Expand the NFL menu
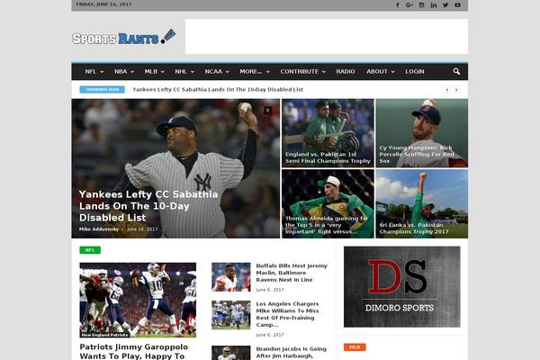Viewport: 540px width, 360px height. (x=94, y=72)
